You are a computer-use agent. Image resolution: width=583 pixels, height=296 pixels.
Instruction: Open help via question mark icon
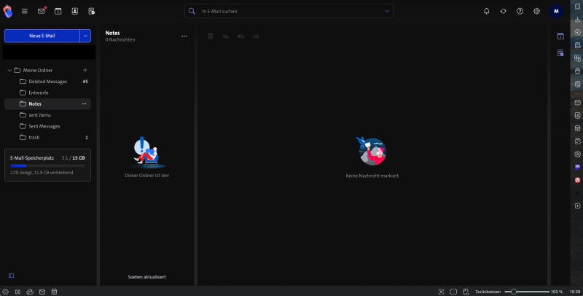[x=520, y=11]
